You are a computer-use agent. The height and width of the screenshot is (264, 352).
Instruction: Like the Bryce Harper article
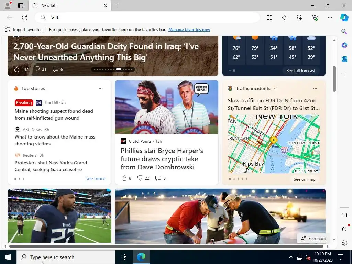[x=126, y=178]
